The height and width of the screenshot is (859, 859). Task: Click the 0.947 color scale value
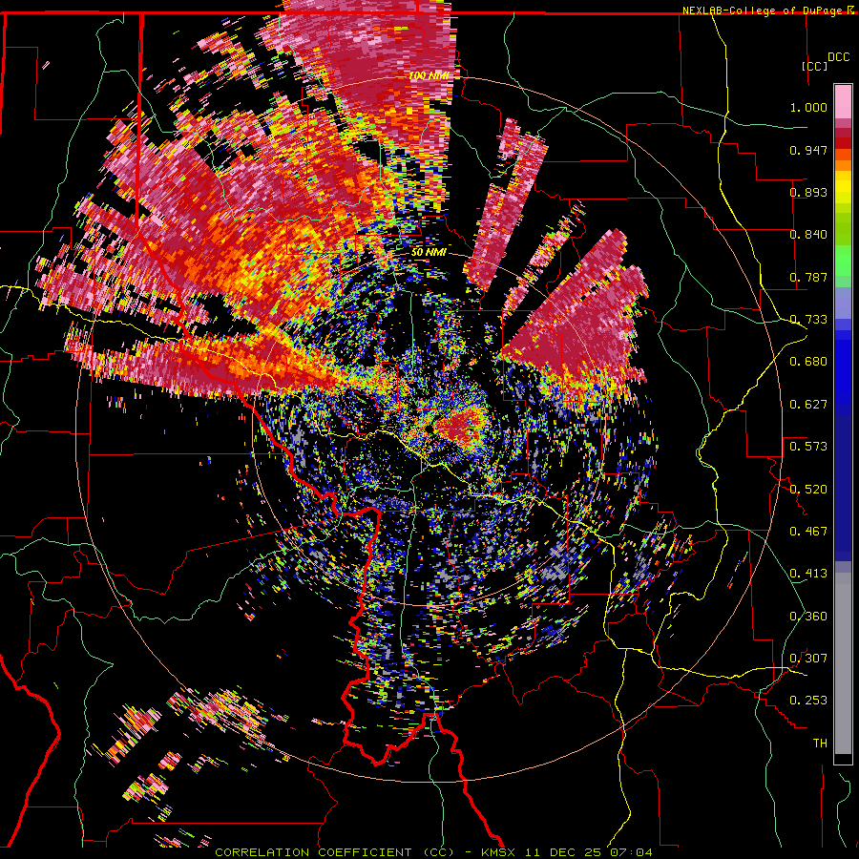(x=808, y=150)
